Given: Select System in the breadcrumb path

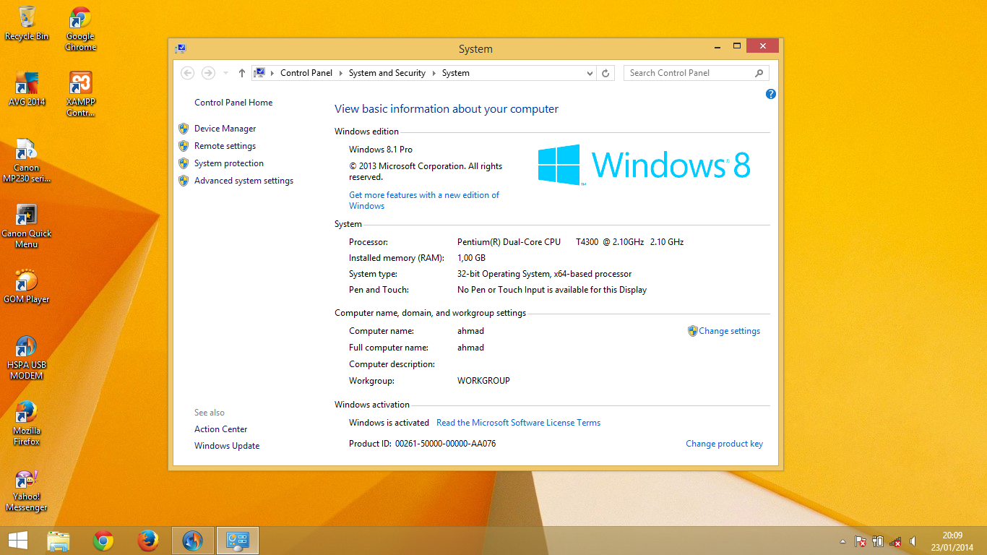Looking at the screenshot, I should [x=456, y=73].
